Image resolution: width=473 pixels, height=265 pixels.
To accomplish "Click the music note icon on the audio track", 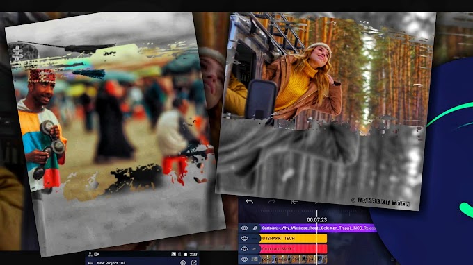I will pyautogui.click(x=255, y=228).
